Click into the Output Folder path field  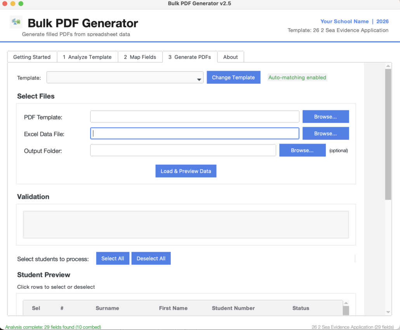[x=183, y=150]
